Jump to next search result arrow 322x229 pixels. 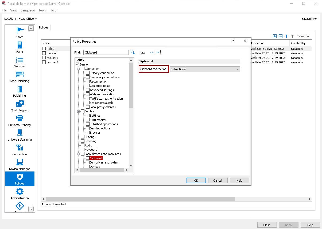pyautogui.click(x=158, y=53)
